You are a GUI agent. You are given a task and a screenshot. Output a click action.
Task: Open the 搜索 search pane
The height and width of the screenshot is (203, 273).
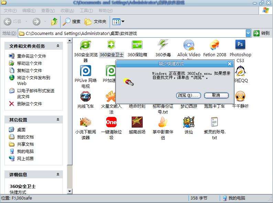pos(72,22)
